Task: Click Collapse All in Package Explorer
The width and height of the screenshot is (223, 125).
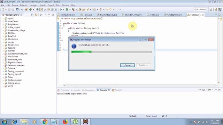Action: (x=32, y=15)
